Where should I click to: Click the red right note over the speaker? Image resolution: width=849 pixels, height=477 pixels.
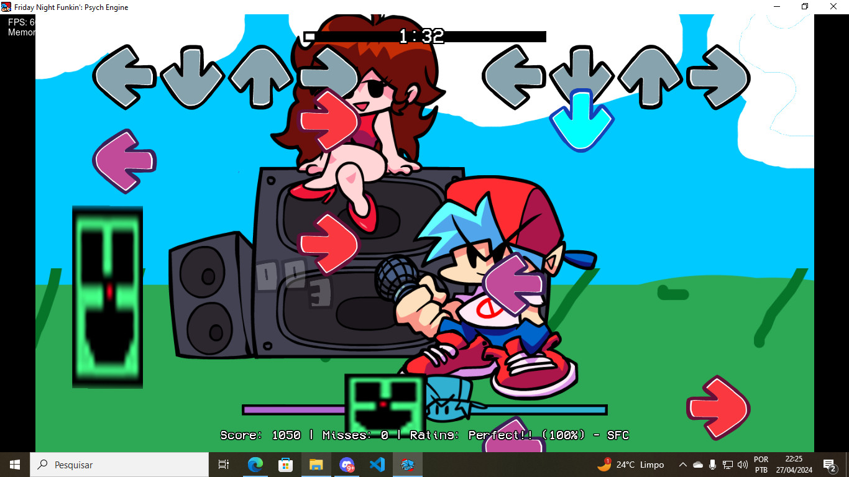click(x=329, y=243)
